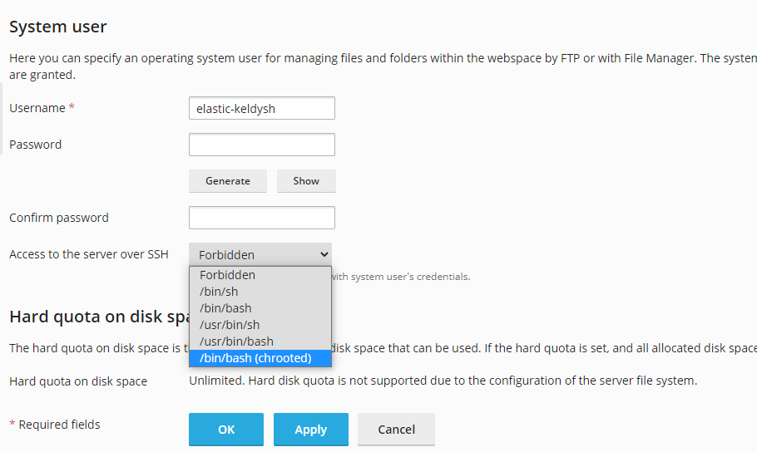Click the Confirm password field
The width and height of the screenshot is (757, 452).
pos(262,218)
